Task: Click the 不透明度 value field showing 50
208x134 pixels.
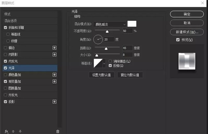Action: pyautogui.click(x=127, y=31)
